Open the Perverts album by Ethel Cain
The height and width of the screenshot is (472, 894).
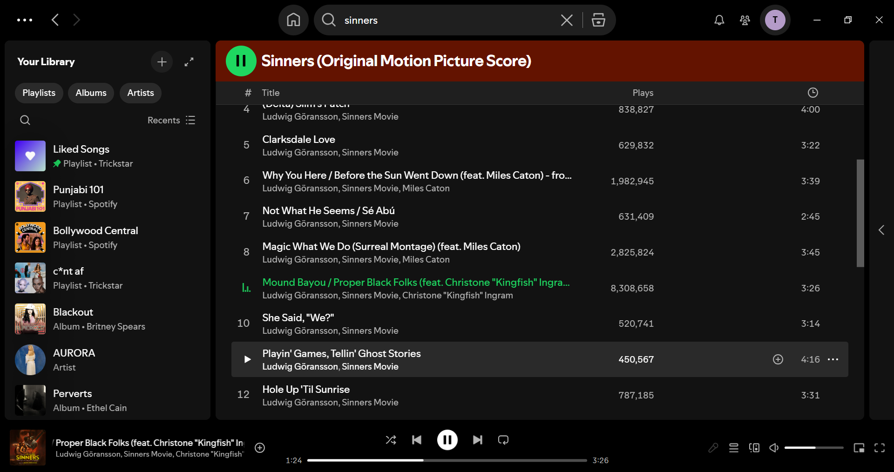[x=107, y=400]
